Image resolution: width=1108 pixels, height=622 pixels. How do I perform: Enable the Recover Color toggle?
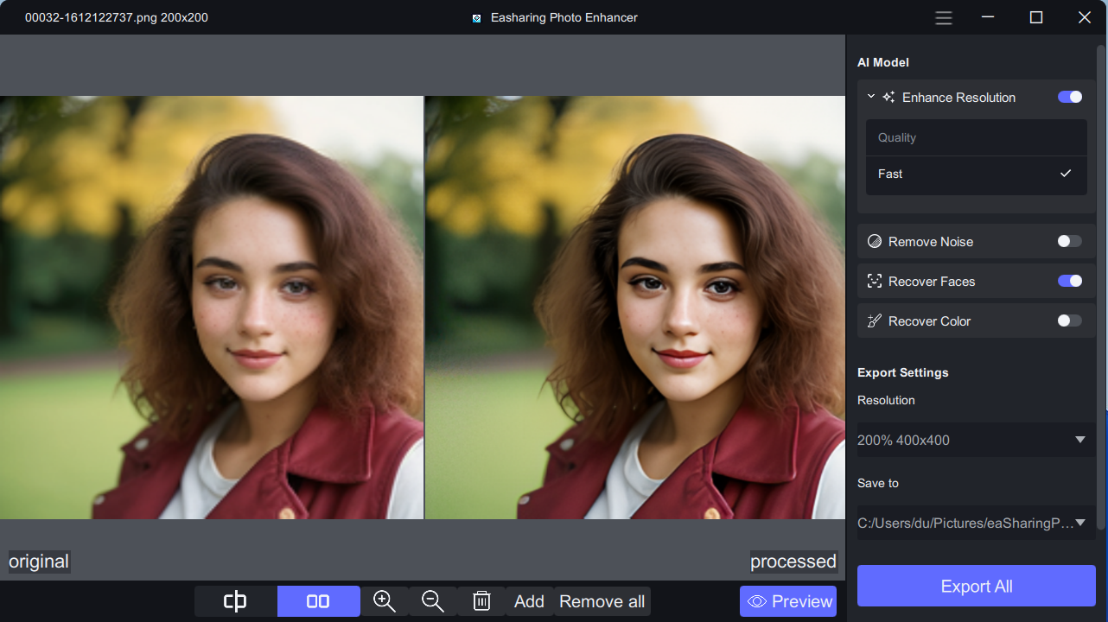coord(1069,321)
